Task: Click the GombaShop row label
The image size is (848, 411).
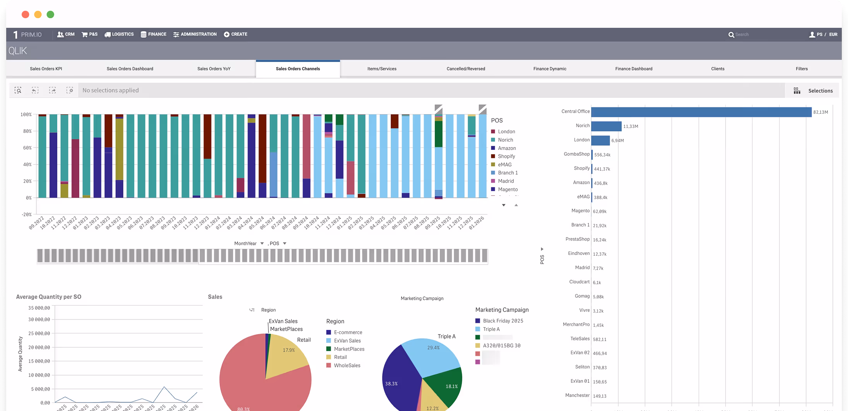Action: 576,154
